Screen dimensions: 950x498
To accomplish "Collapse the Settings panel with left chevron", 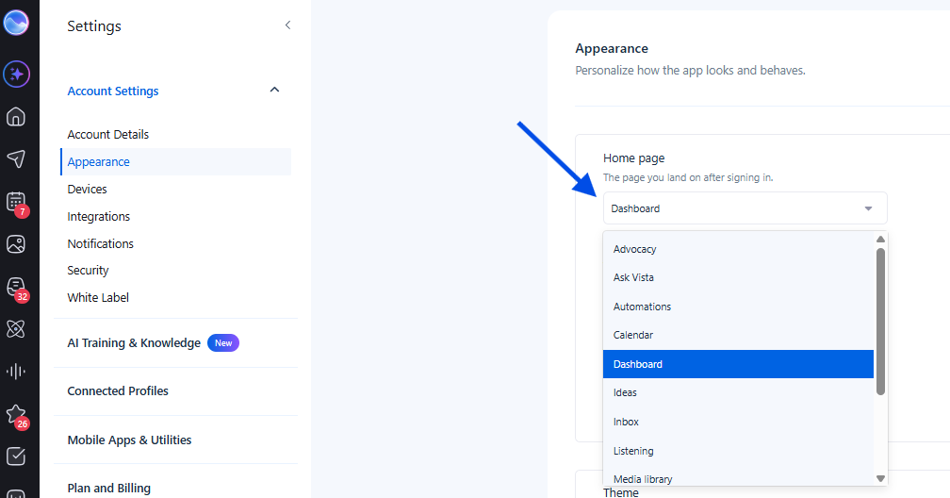I will tap(287, 25).
